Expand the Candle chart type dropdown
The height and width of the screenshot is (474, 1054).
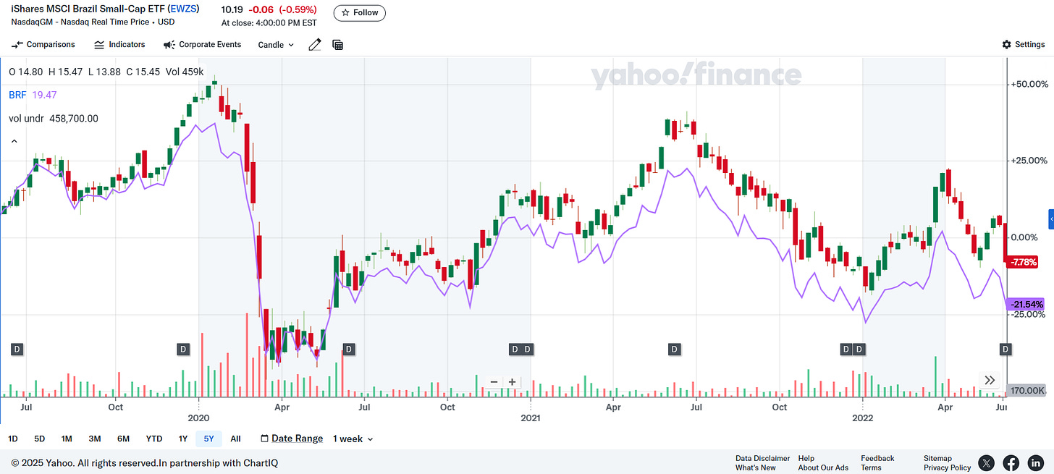coord(276,45)
